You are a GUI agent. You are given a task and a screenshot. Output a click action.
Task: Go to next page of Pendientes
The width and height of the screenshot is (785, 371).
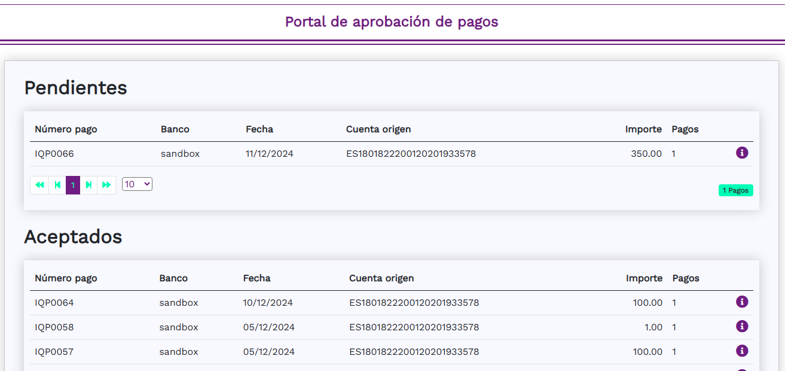(x=88, y=185)
